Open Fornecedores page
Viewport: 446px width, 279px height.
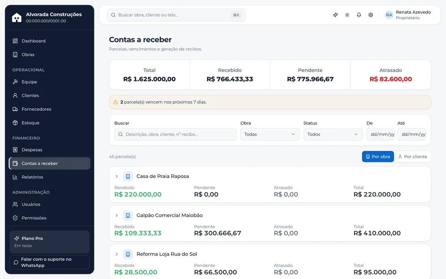pos(49,109)
